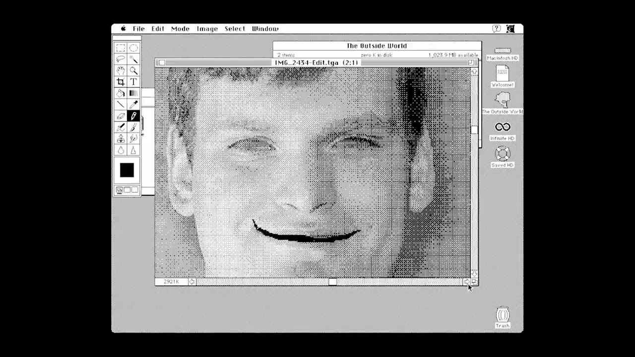
Task: Select the rectangular marquee tool
Action: (x=121, y=48)
